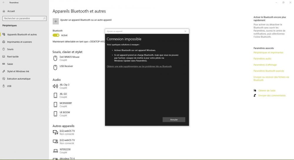Open Paramètres d'affichage link

[x=265, y=65]
